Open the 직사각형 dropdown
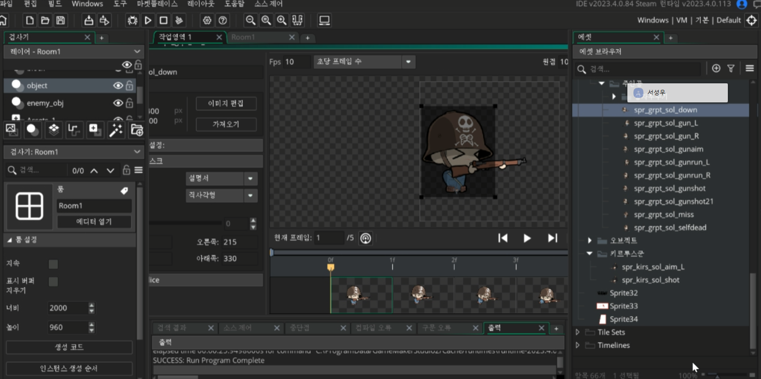 point(222,195)
